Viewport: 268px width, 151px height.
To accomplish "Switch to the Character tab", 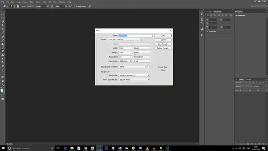I will 209,12.
